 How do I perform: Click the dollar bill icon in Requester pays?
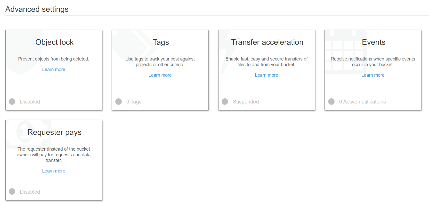point(28,134)
